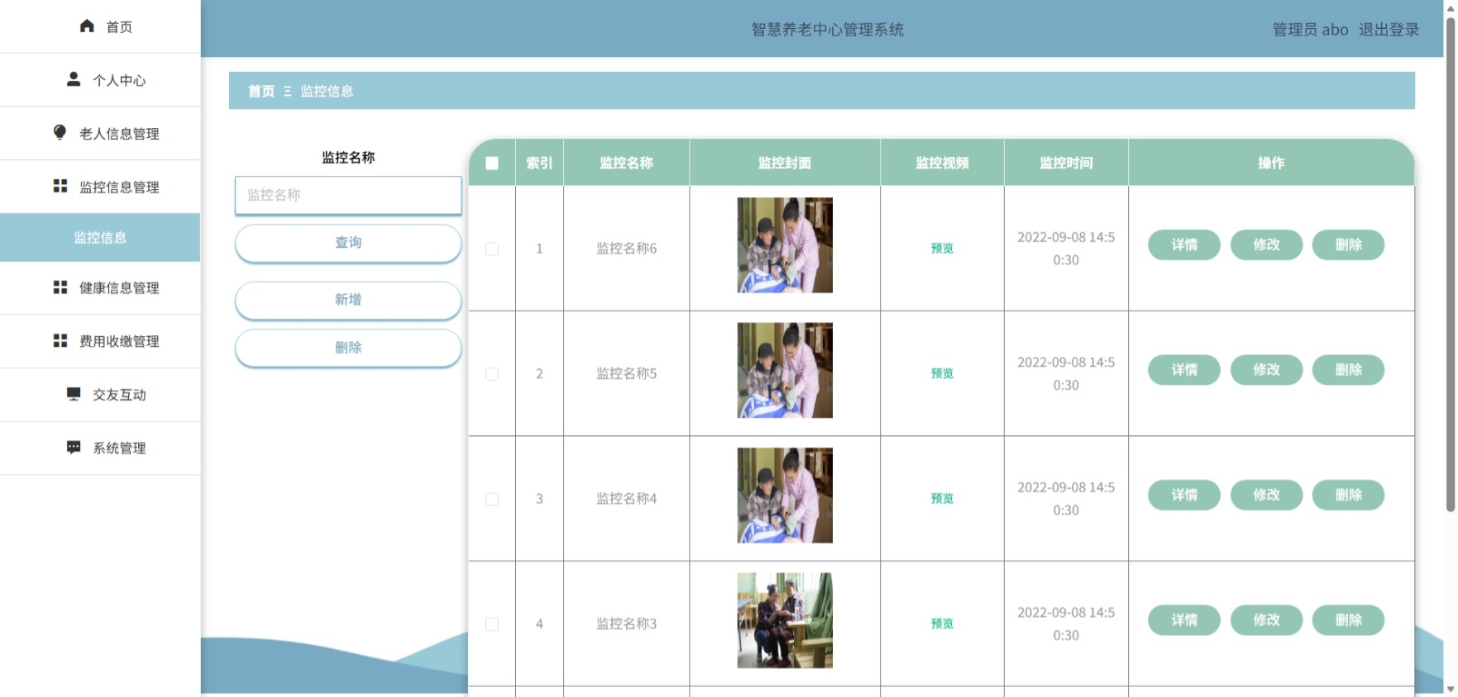Click the 监控名称 column header
The height and width of the screenshot is (697, 1458).
pyautogui.click(x=626, y=163)
